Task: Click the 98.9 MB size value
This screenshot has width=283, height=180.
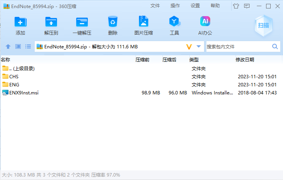Action: 151,93
